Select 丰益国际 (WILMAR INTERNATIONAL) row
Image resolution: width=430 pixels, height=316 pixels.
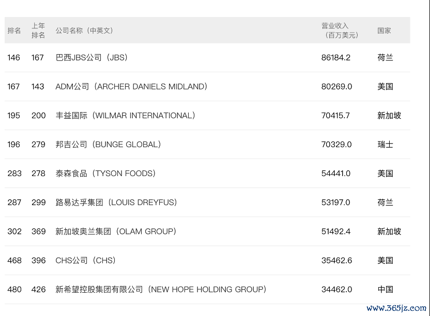[207, 115]
